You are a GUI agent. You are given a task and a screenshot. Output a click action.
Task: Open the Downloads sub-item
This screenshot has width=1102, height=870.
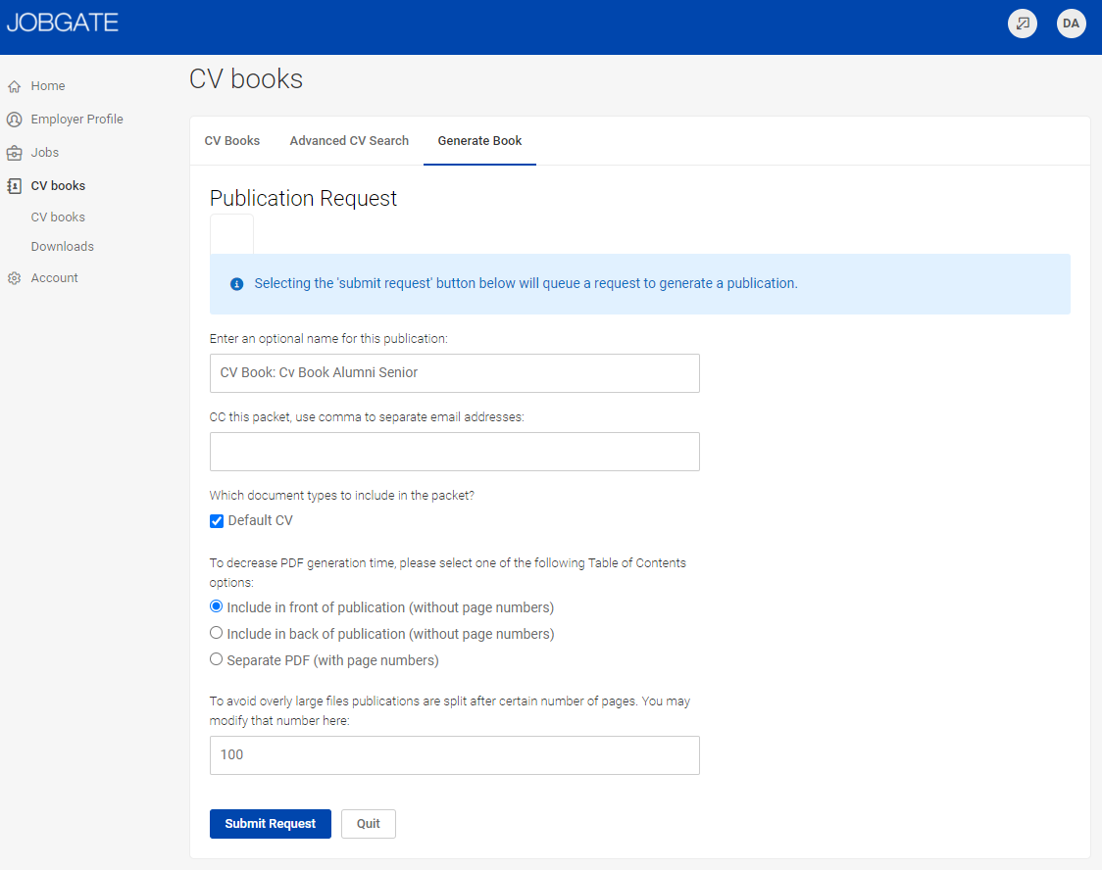coord(63,247)
